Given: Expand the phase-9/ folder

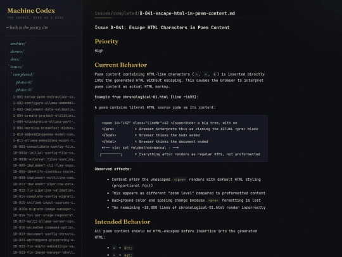Looking at the screenshot, I should 24,90.
